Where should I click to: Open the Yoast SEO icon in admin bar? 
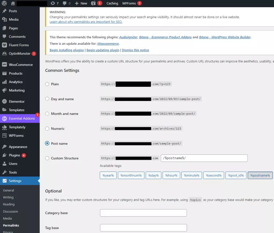(x=93, y=3)
